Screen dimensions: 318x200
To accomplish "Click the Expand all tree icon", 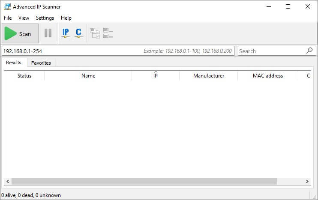I will [95, 33].
